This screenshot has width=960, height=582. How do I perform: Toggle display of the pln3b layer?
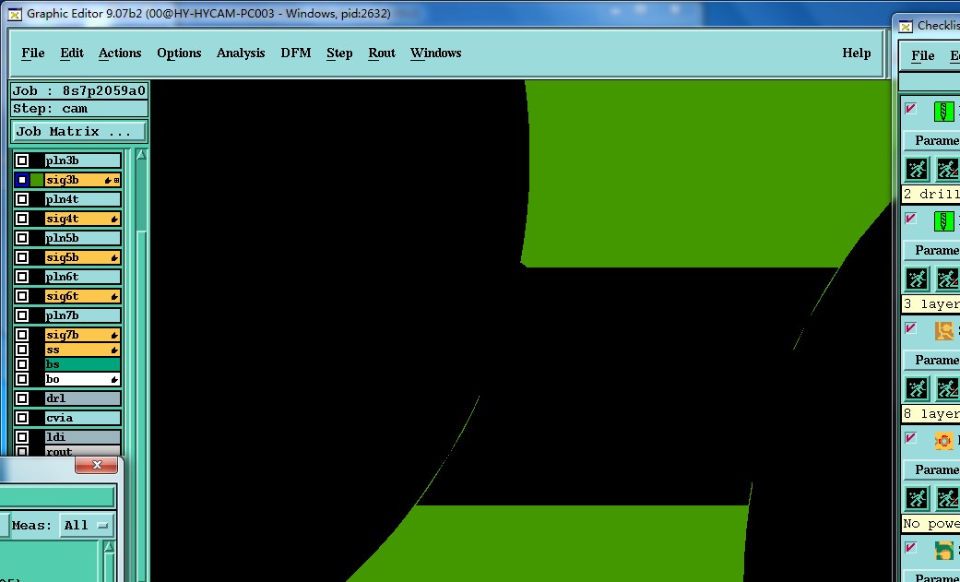pyautogui.click(x=22, y=160)
